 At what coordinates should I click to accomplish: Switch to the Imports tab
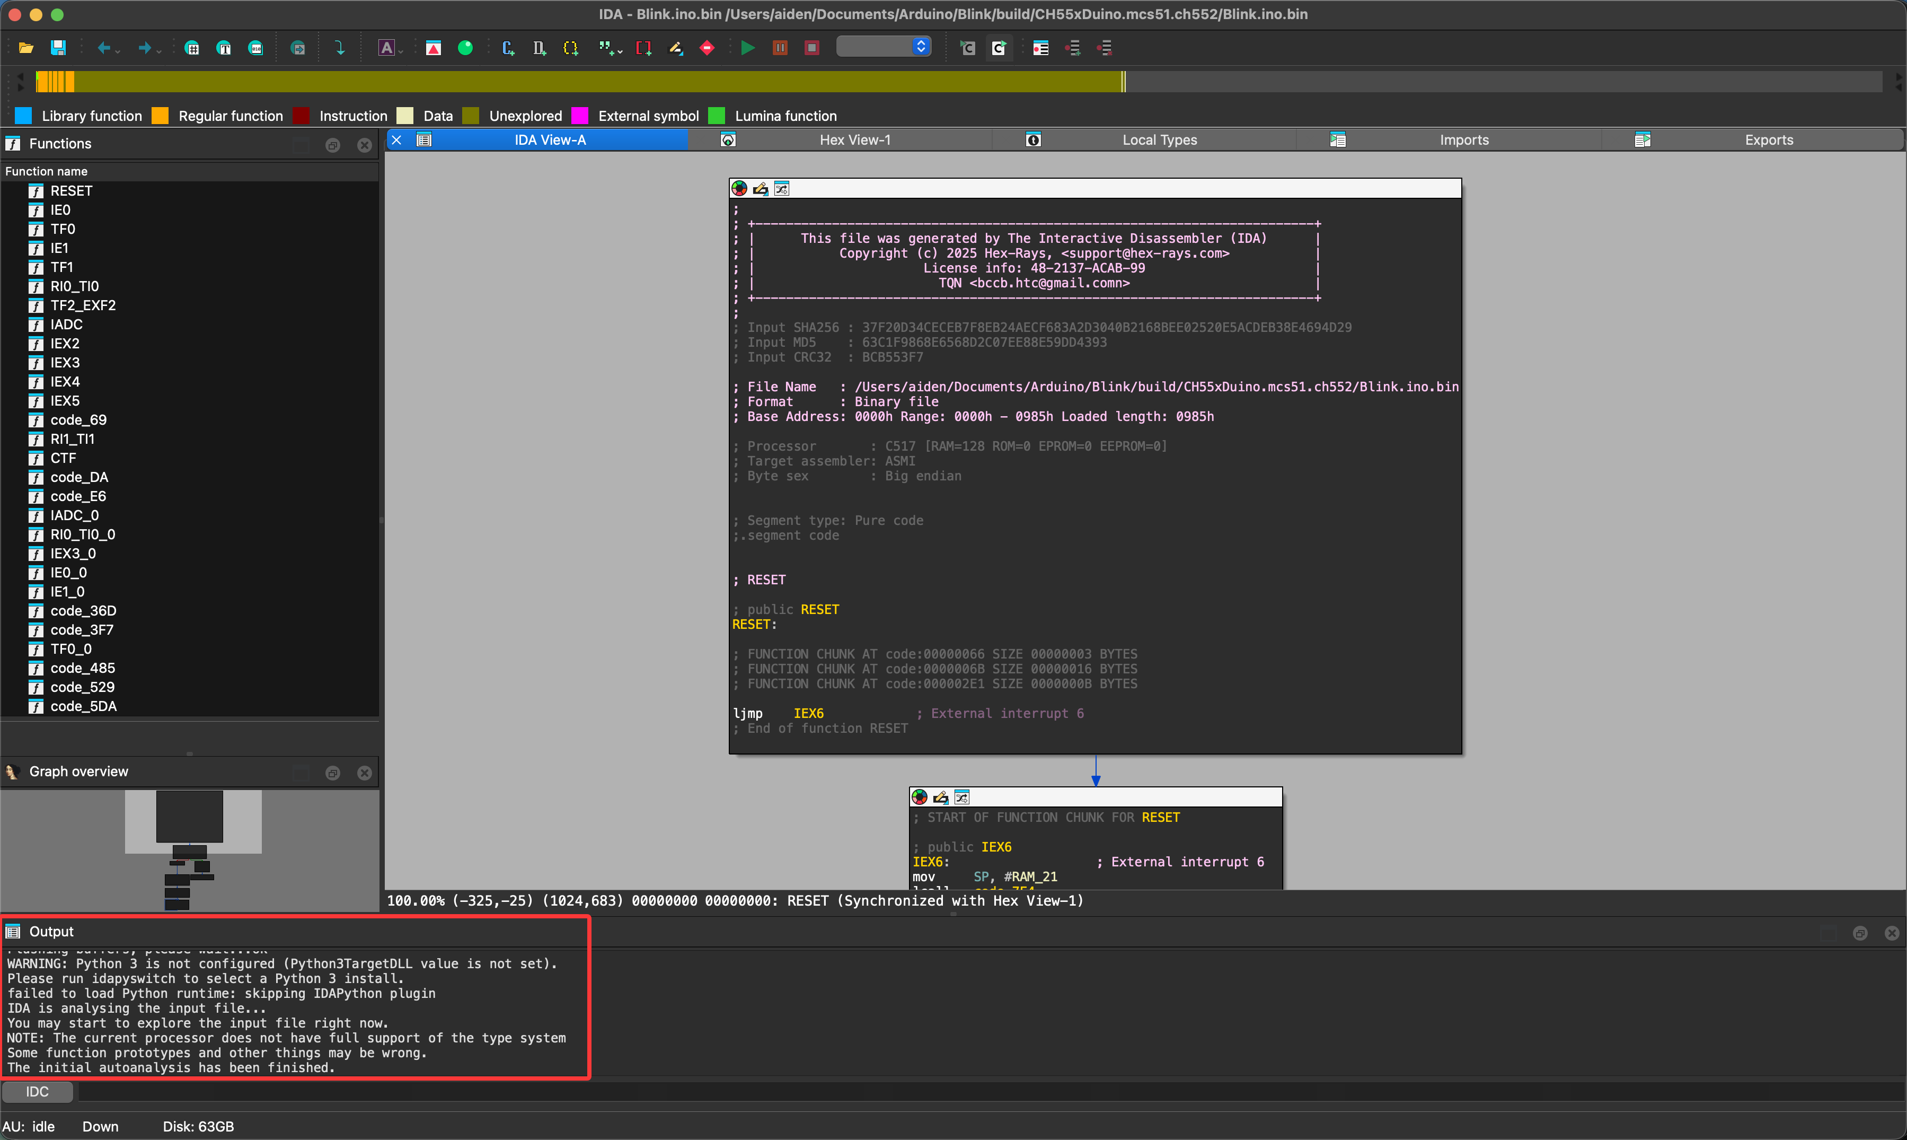[x=1463, y=140]
